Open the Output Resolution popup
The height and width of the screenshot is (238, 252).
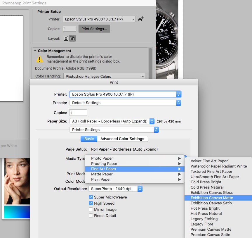click(x=115, y=189)
